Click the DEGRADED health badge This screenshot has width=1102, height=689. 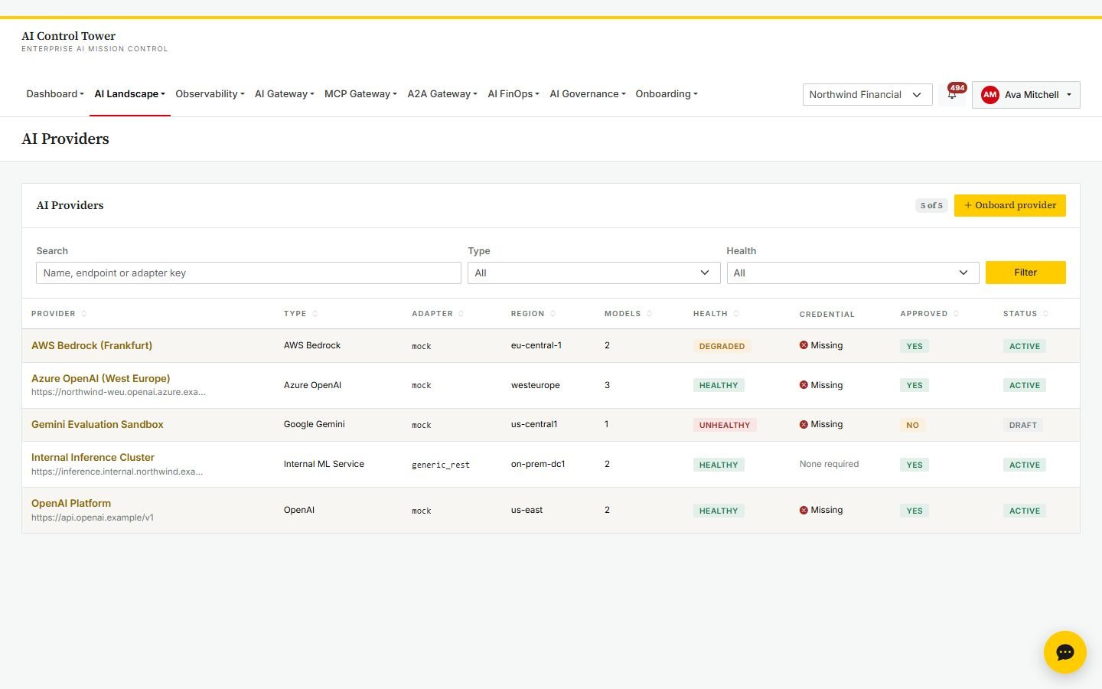pos(722,346)
